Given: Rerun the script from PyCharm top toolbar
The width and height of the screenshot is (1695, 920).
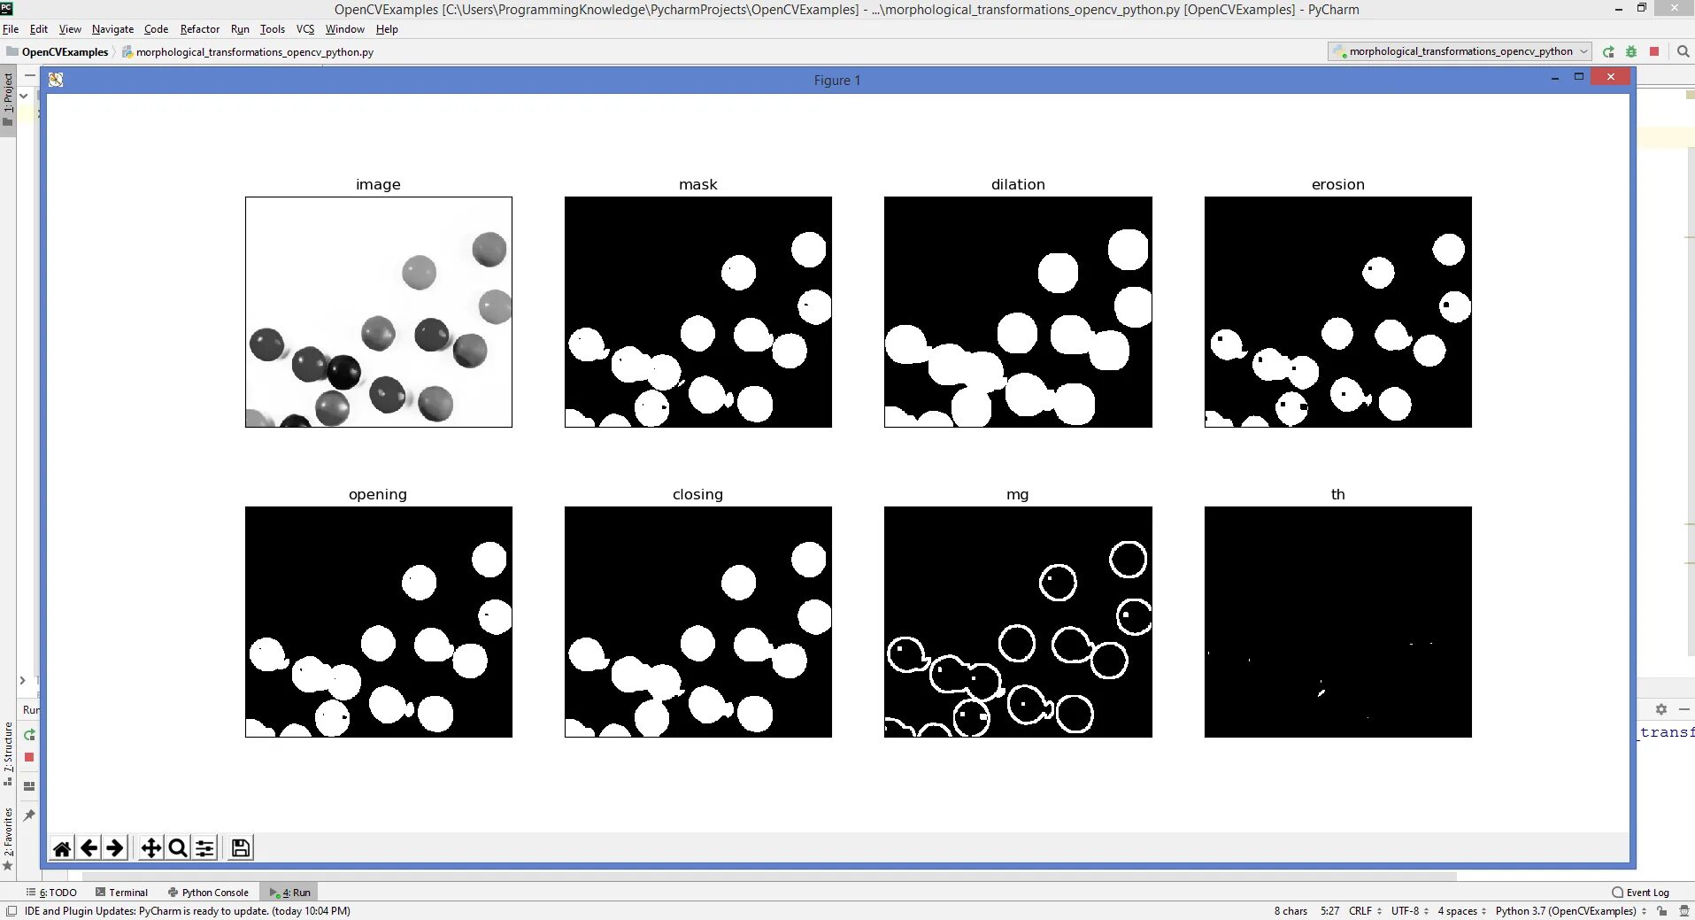Looking at the screenshot, I should [1608, 51].
